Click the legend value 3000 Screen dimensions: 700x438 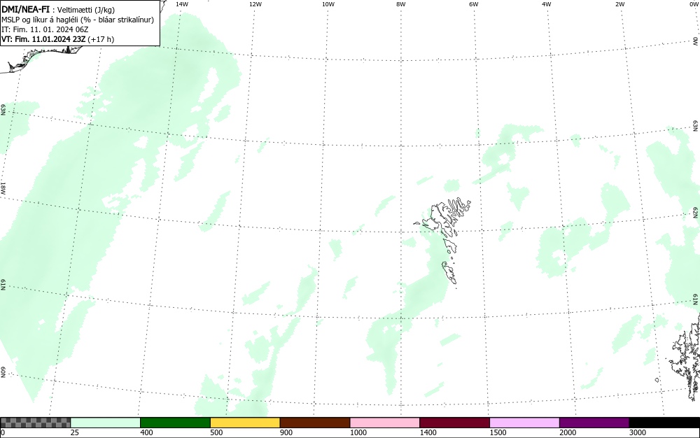(x=638, y=432)
